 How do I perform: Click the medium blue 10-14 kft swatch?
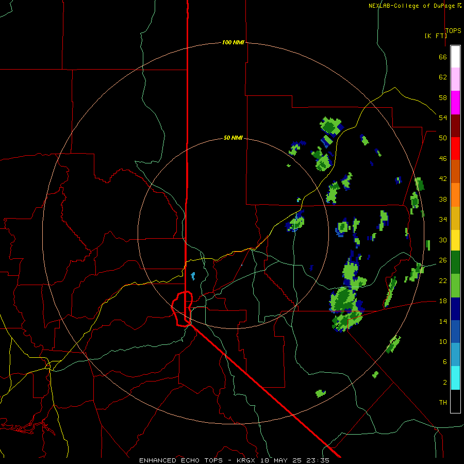pyautogui.click(x=455, y=332)
